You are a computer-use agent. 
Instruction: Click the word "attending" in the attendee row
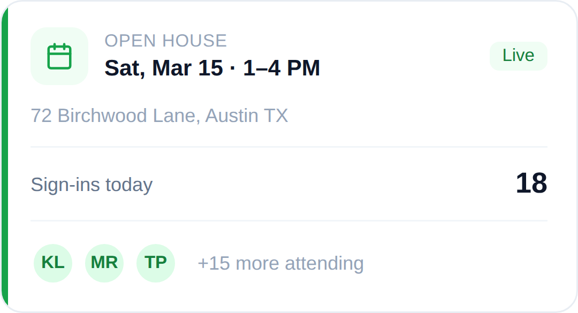[324, 263]
